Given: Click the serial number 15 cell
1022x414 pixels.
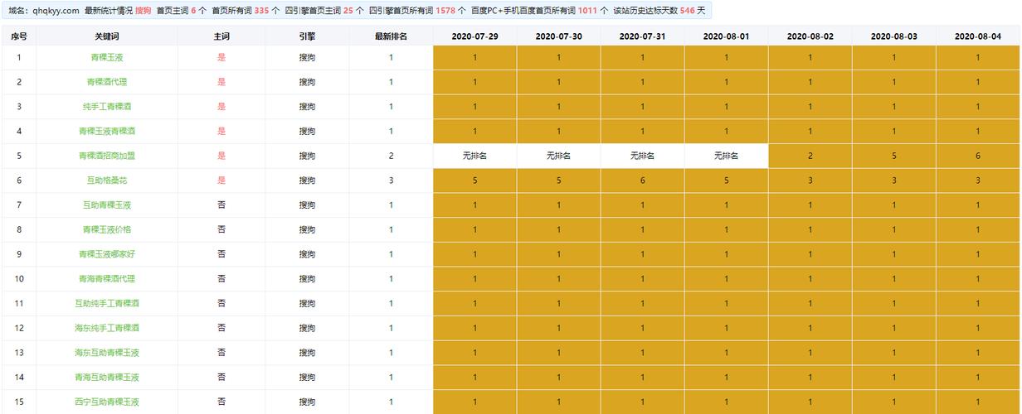Looking at the screenshot, I should click(19, 402).
